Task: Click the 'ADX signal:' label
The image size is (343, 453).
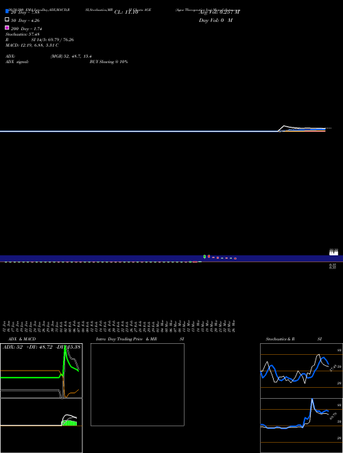Action: (x=17, y=62)
